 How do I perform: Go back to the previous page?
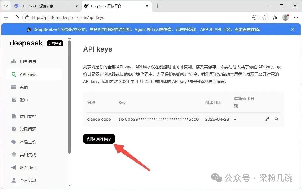click(x=6, y=17)
